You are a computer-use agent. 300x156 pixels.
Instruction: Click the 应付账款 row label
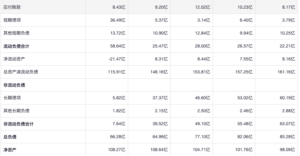click(12, 7)
